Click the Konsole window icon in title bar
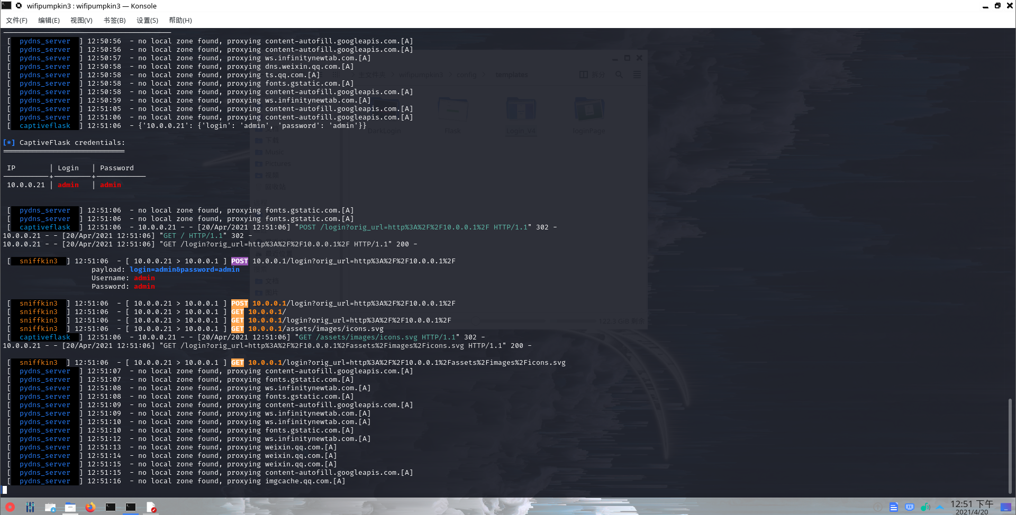 tap(6, 6)
